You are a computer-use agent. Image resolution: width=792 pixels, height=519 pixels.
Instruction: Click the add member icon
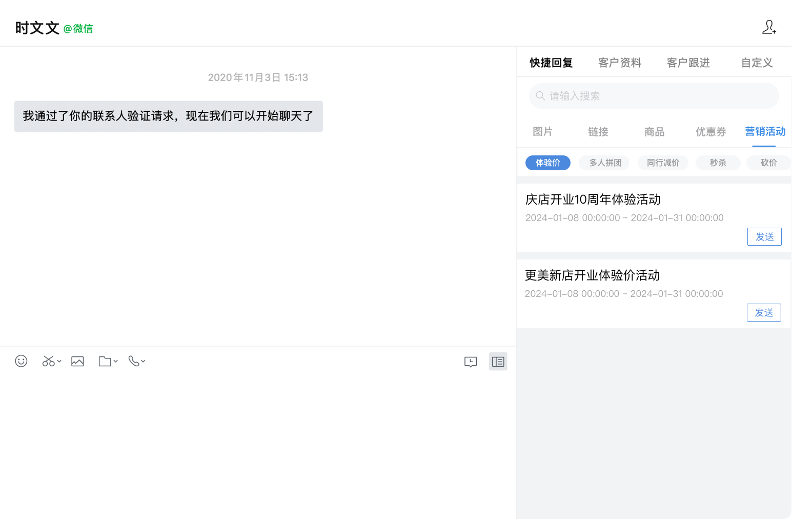pyautogui.click(x=769, y=27)
